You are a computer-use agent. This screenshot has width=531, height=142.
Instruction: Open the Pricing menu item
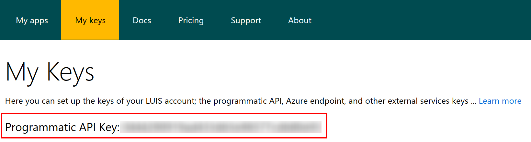(191, 20)
